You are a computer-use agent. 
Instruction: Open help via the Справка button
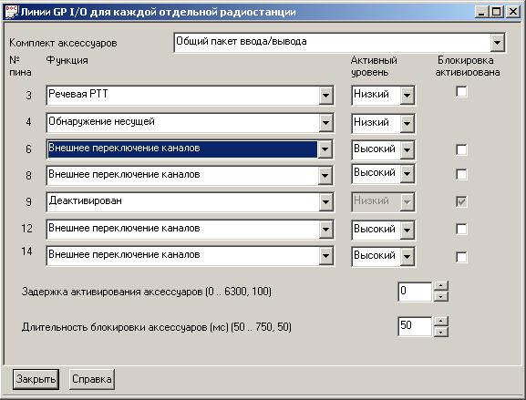[x=92, y=379]
